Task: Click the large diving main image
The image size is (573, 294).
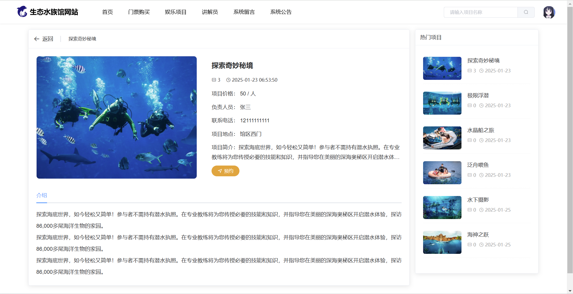Action: click(x=117, y=117)
